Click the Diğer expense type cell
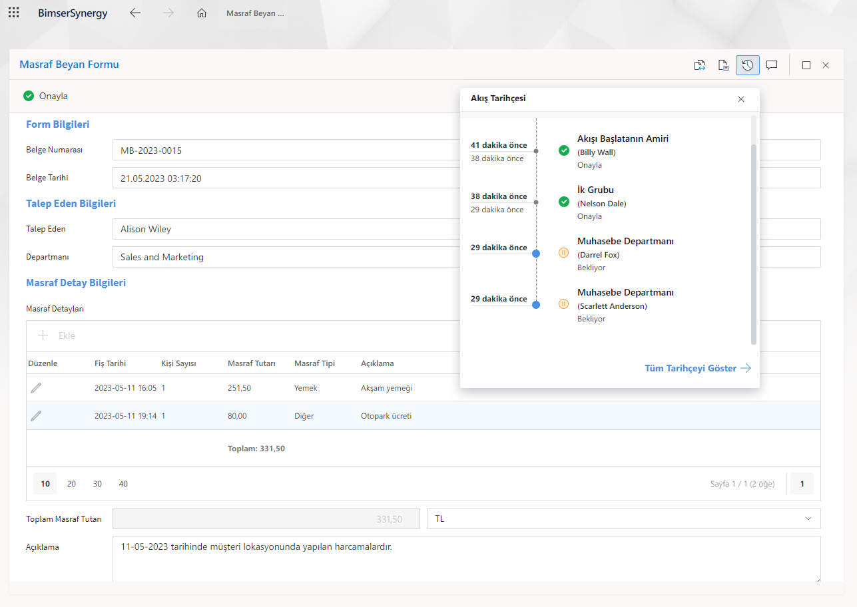 click(x=304, y=416)
